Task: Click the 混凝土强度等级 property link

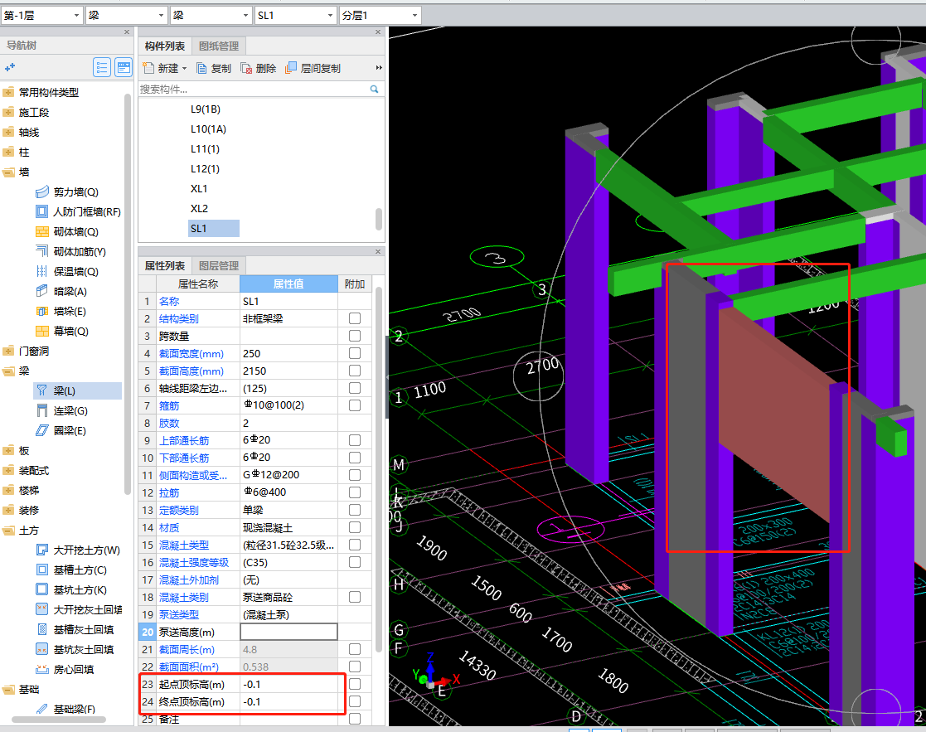Action: [194, 563]
